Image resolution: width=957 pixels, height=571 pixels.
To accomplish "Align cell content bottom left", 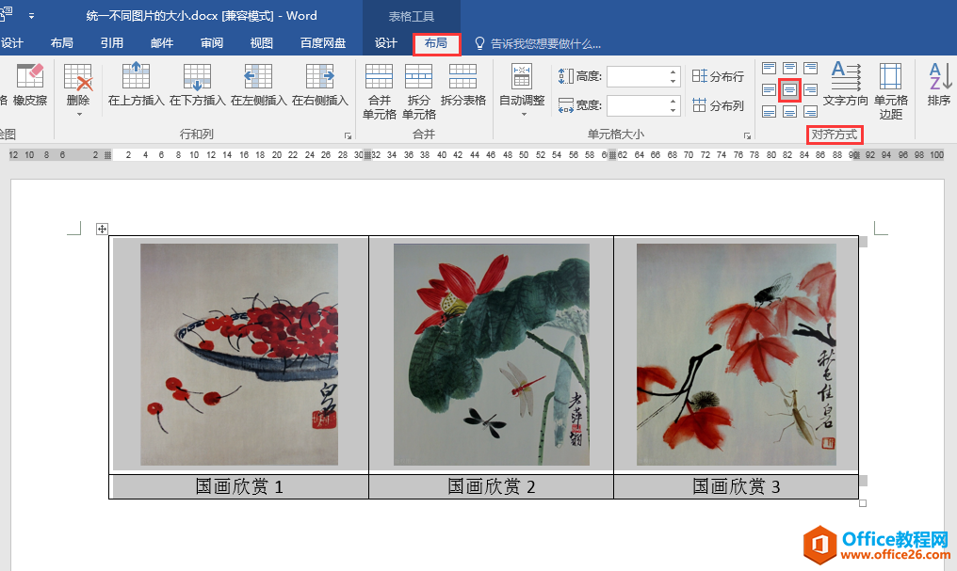I will (769, 112).
